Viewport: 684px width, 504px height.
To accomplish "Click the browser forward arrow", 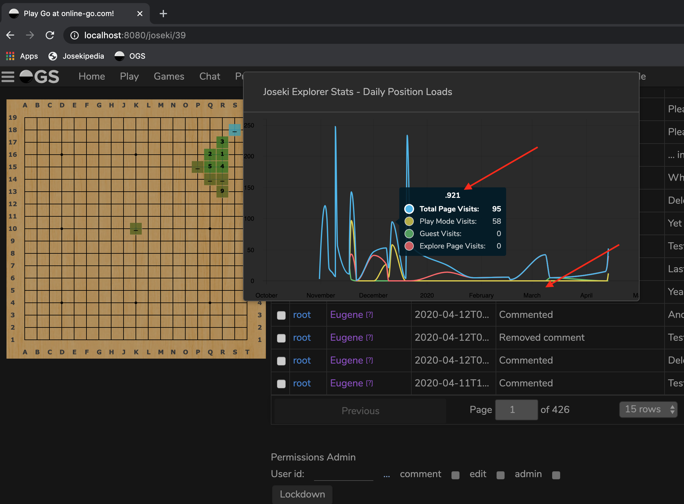I will [30, 35].
